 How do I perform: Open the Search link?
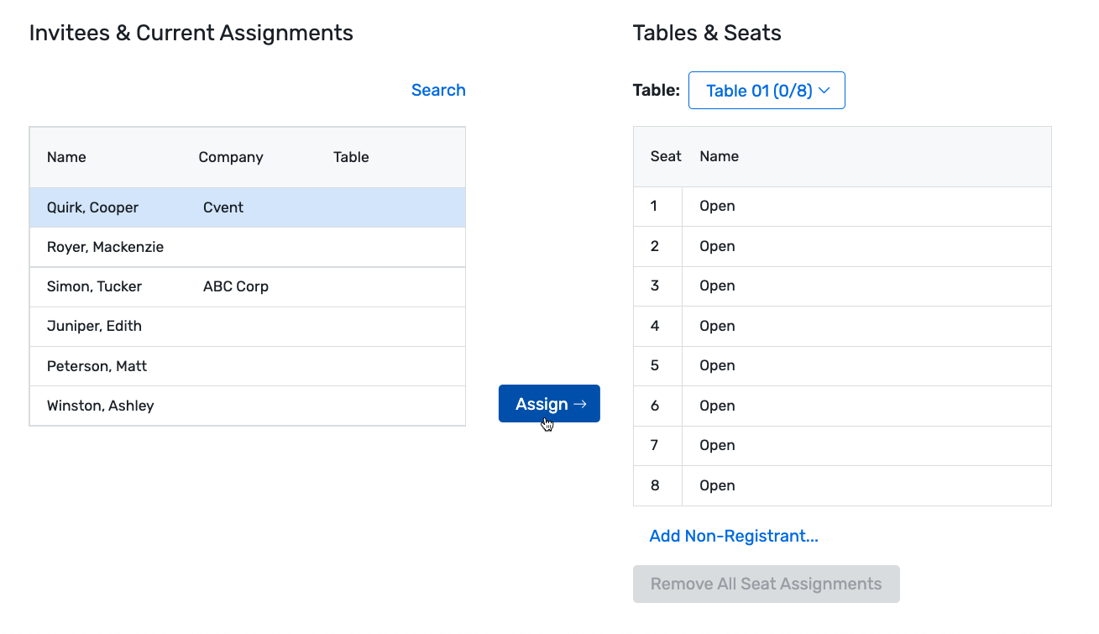(x=438, y=90)
